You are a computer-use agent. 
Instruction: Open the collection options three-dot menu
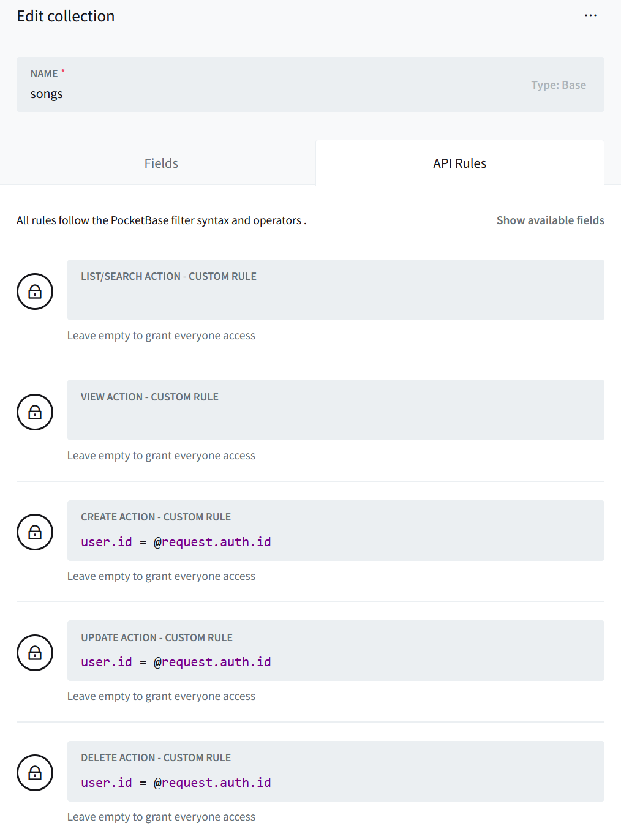590,15
